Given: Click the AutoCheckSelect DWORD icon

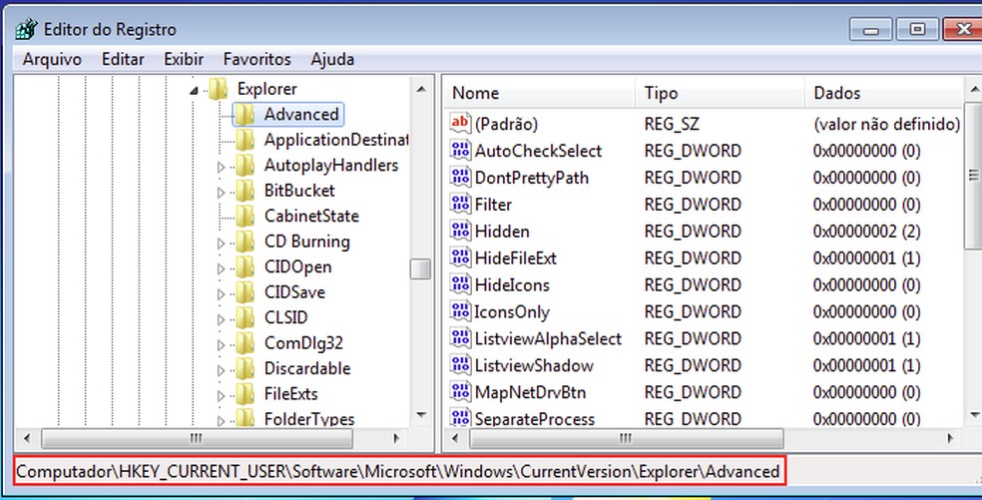Looking at the screenshot, I should point(460,150).
